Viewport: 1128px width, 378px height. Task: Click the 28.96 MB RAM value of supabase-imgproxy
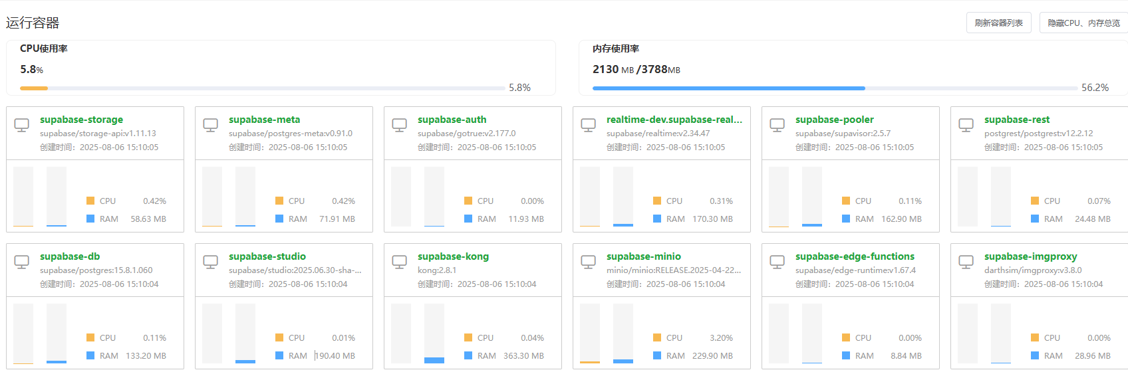click(x=1092, y=356)
